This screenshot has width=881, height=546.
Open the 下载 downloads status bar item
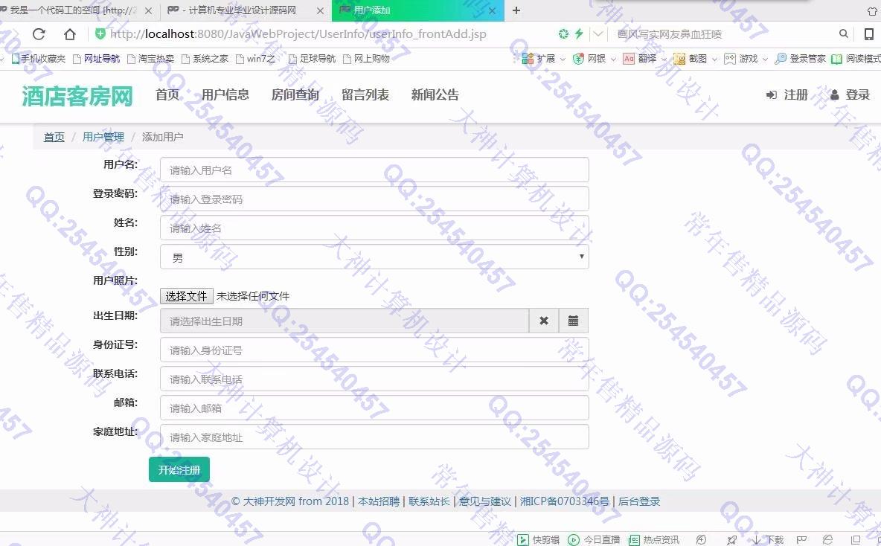point(768,539)
